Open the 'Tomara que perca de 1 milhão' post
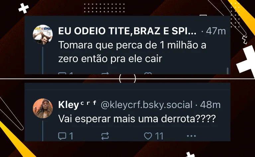 [x=132, y=52]
